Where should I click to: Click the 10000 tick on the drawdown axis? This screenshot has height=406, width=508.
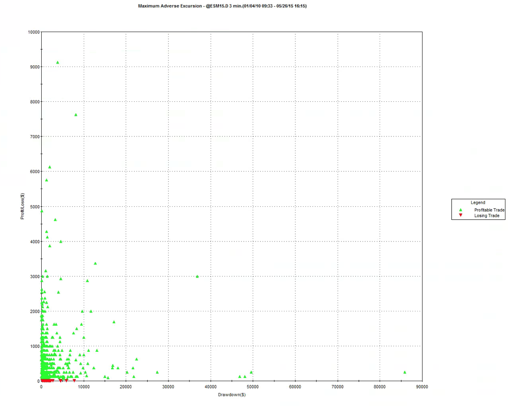point(83,386)
